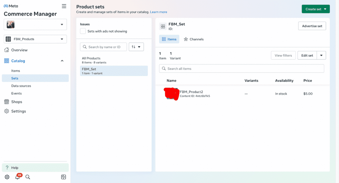Check Sets with ads not showing
This screenshot has height=183, width=339.
(x=83, y=31)
